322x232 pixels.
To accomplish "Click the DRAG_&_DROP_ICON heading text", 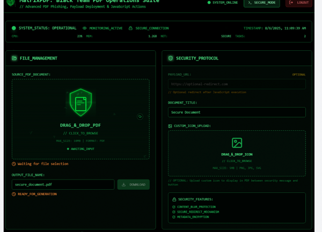I will 237,154.
